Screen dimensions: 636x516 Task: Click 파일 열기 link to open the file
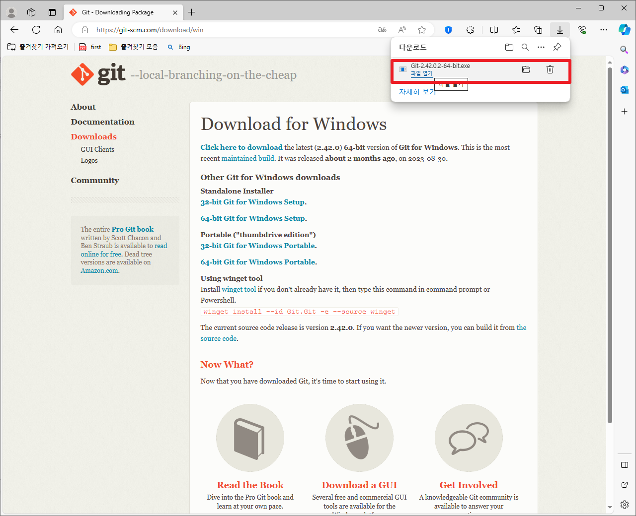pos(421,73)
